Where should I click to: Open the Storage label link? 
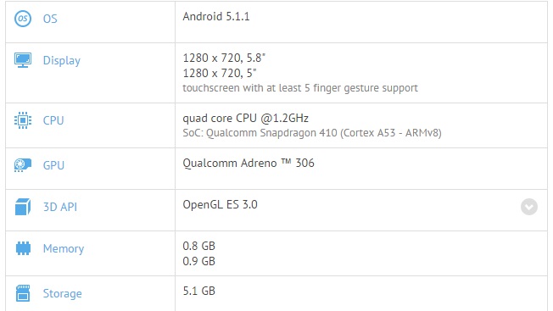pyautogui.click(x=63, y=293)
